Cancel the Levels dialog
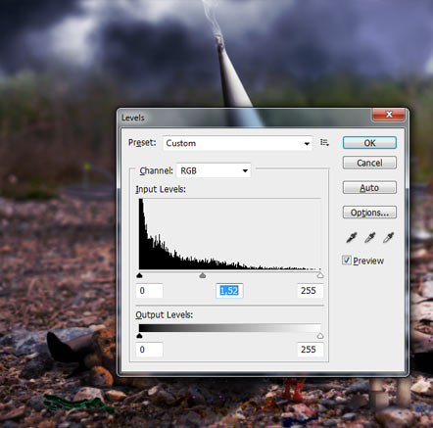The image size is (433, 428). click(x=369, y=163)
